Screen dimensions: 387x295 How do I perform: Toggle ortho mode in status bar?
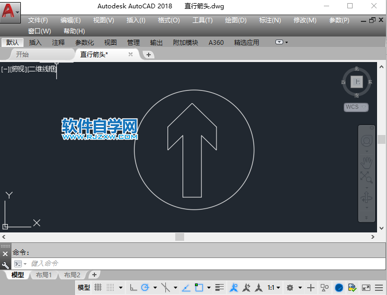click(134, 287)
